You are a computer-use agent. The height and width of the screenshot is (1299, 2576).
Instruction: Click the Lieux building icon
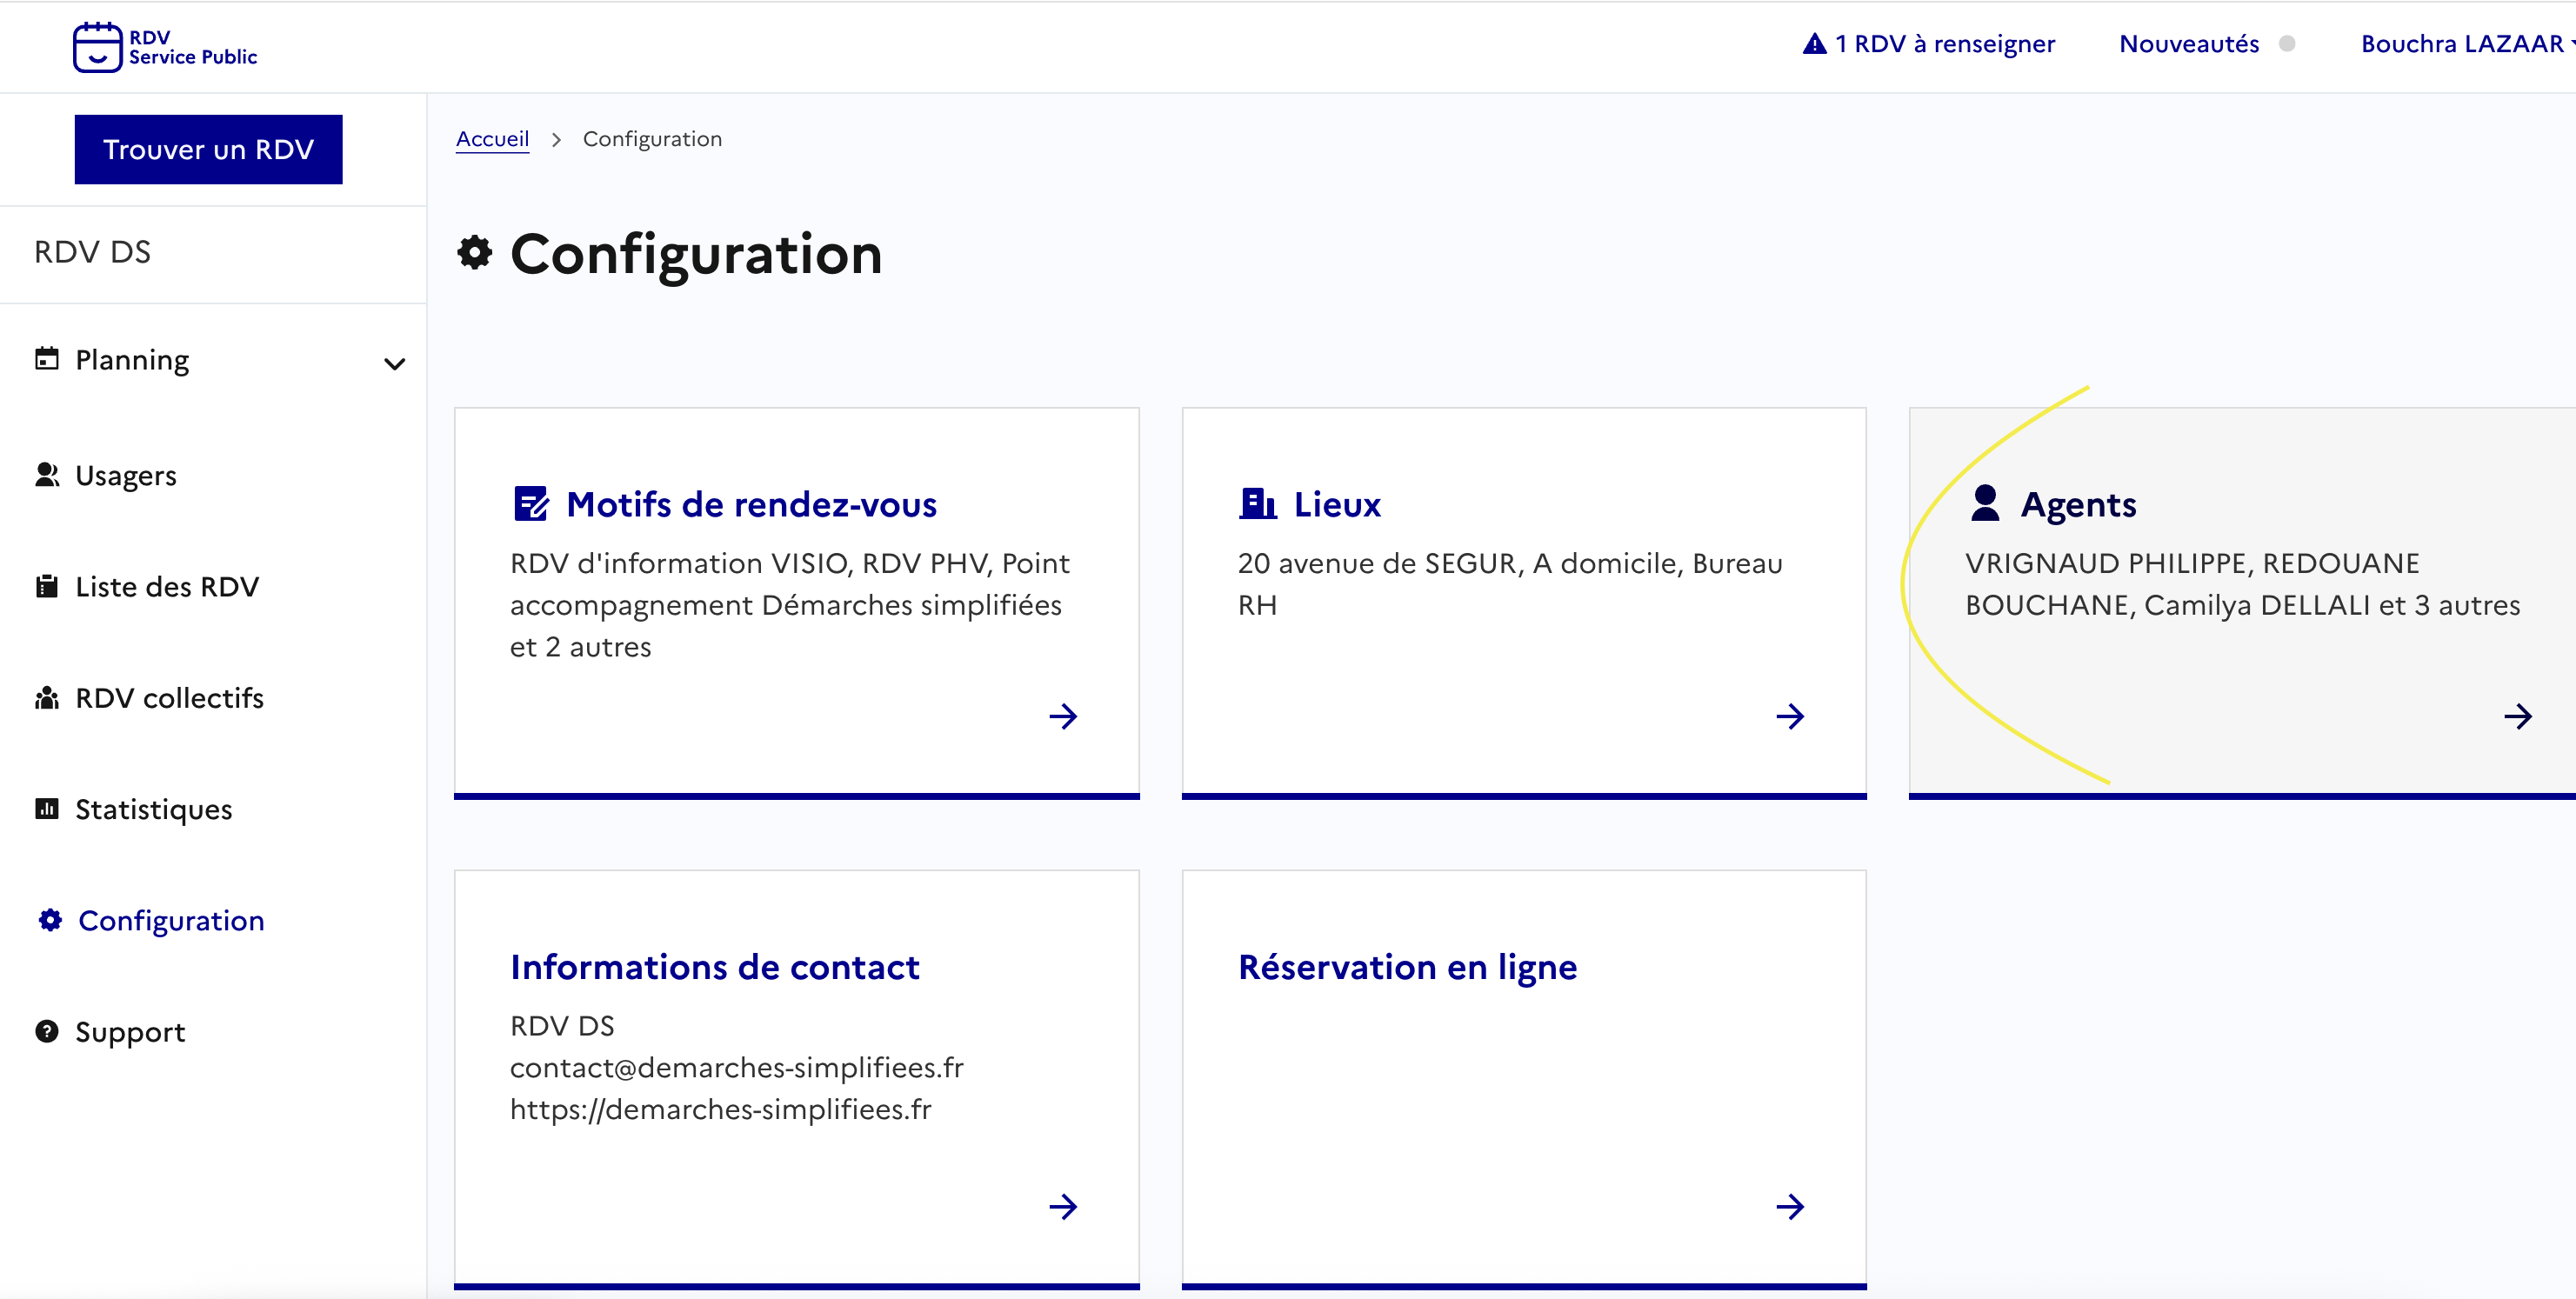pyautogui.click(x=1257, y=504)
